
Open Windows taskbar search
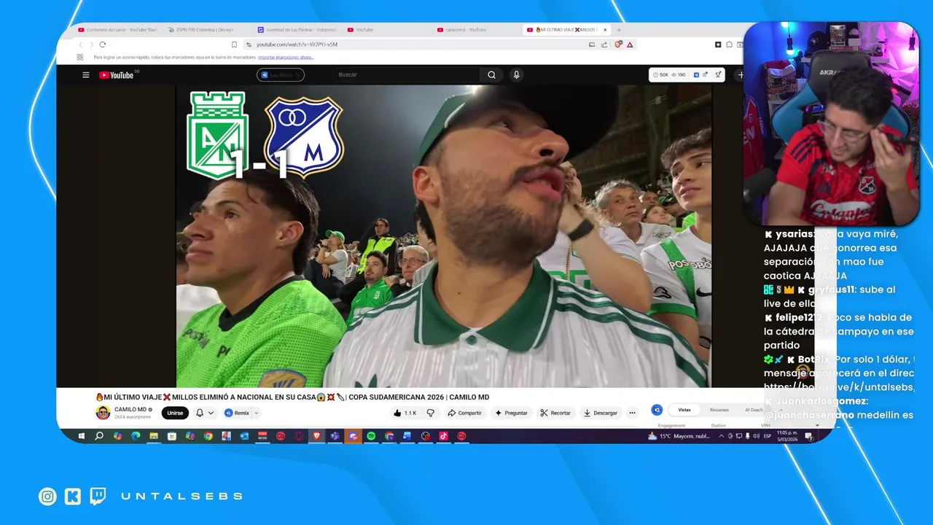tap(99, 436)
